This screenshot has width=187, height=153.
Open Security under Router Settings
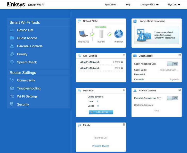(23, 104)
